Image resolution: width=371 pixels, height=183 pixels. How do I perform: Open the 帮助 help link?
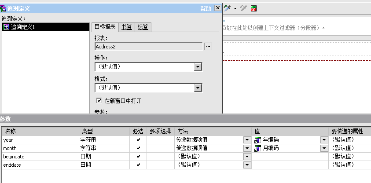pos(206,8)
